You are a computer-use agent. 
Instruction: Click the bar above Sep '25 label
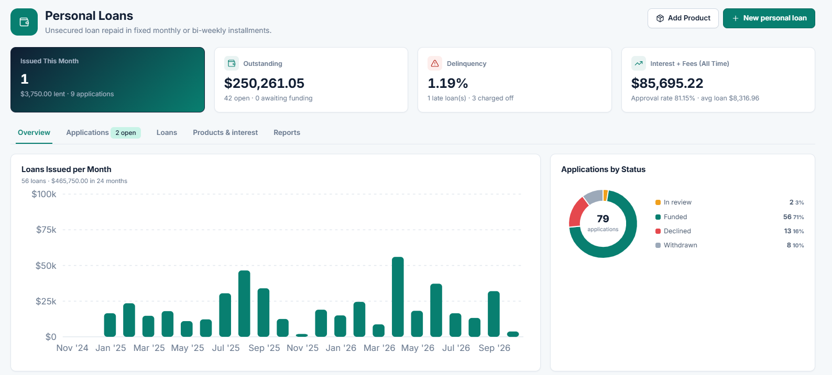264,312
